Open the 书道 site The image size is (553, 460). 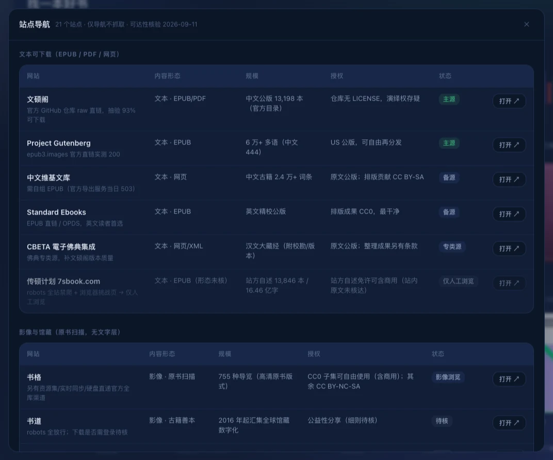tap(509, 423)
